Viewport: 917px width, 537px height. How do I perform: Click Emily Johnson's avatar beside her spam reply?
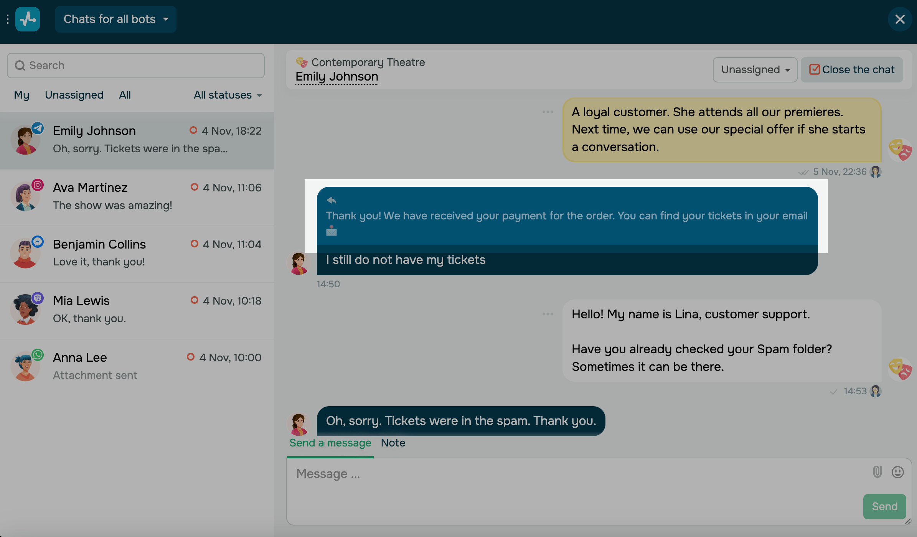pyautogui.click(x=299, y=424)
